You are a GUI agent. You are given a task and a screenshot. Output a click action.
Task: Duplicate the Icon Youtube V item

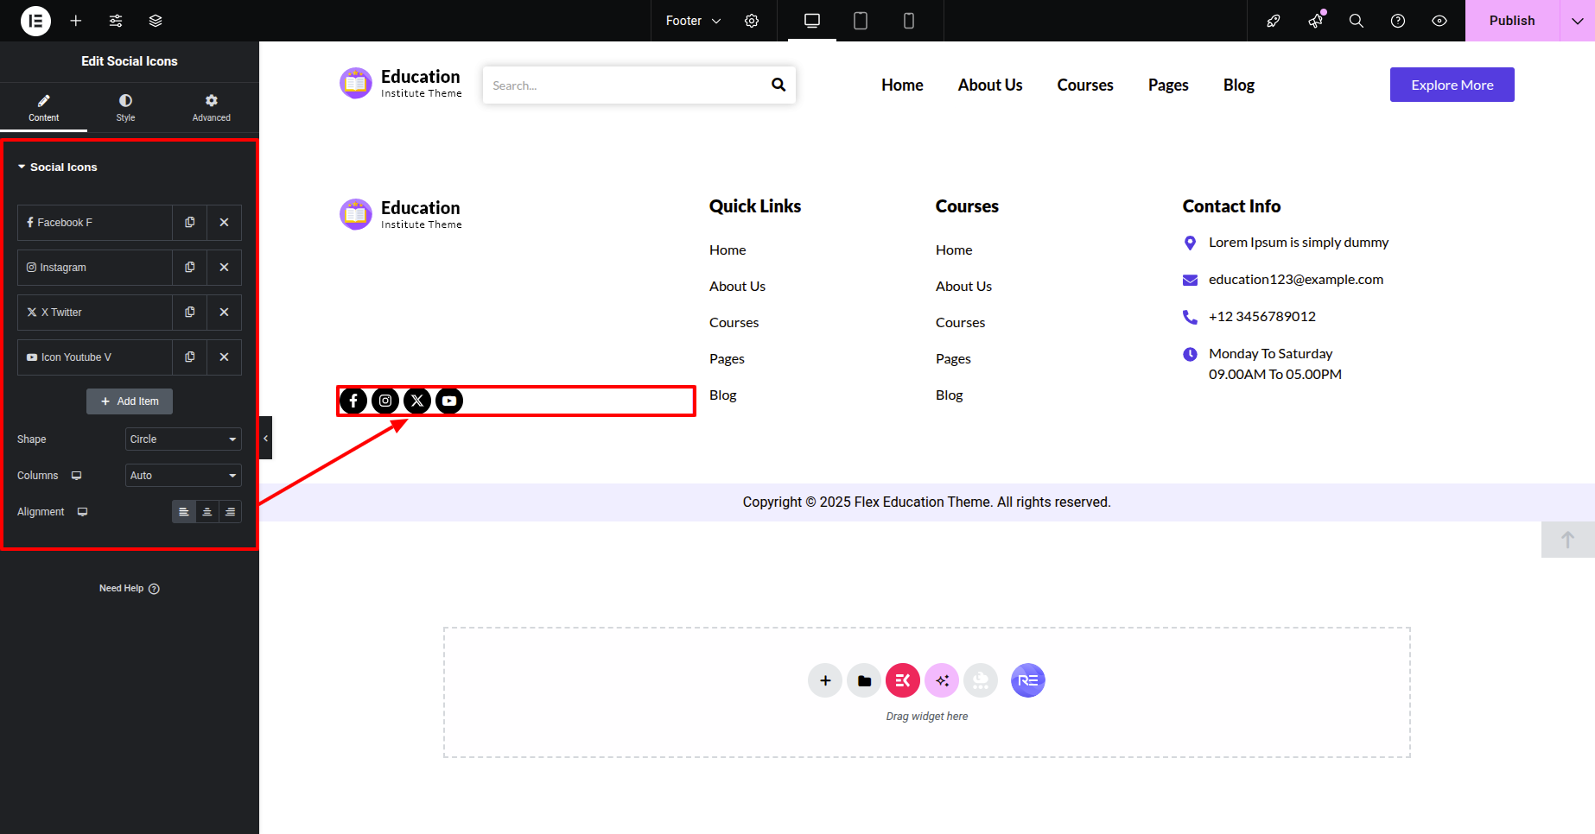(x=189, y=357)
